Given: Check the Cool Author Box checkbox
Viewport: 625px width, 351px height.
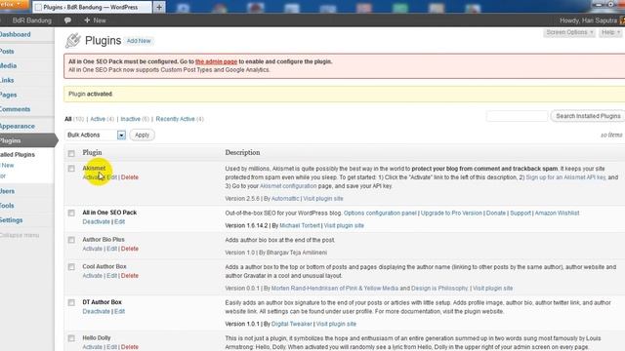Looking at the screenshot, I should pyautogui.click(x=71, y=267).
